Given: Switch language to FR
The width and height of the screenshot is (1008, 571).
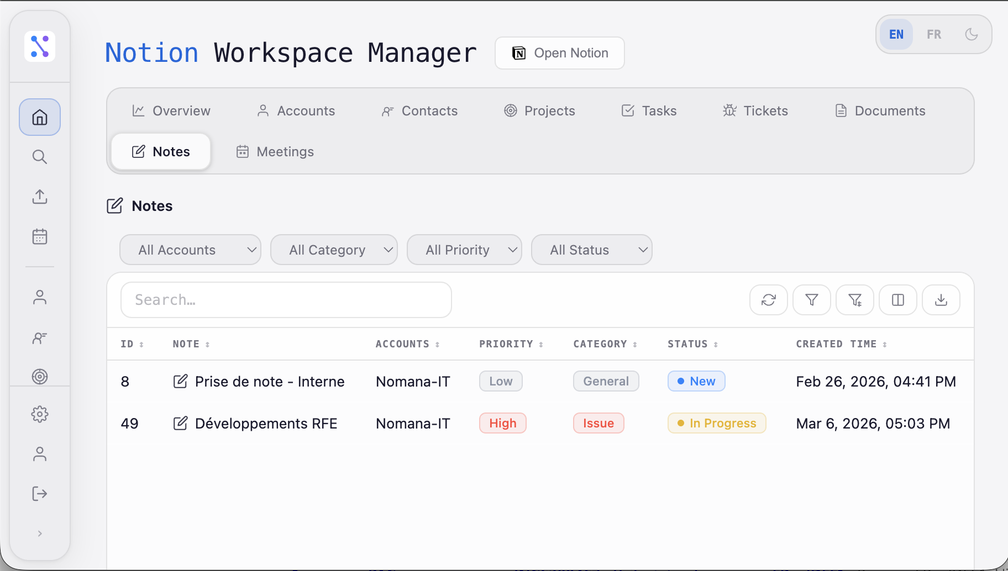Looking at the screenshot, I should pyautogui.click(x=934, y=34).
